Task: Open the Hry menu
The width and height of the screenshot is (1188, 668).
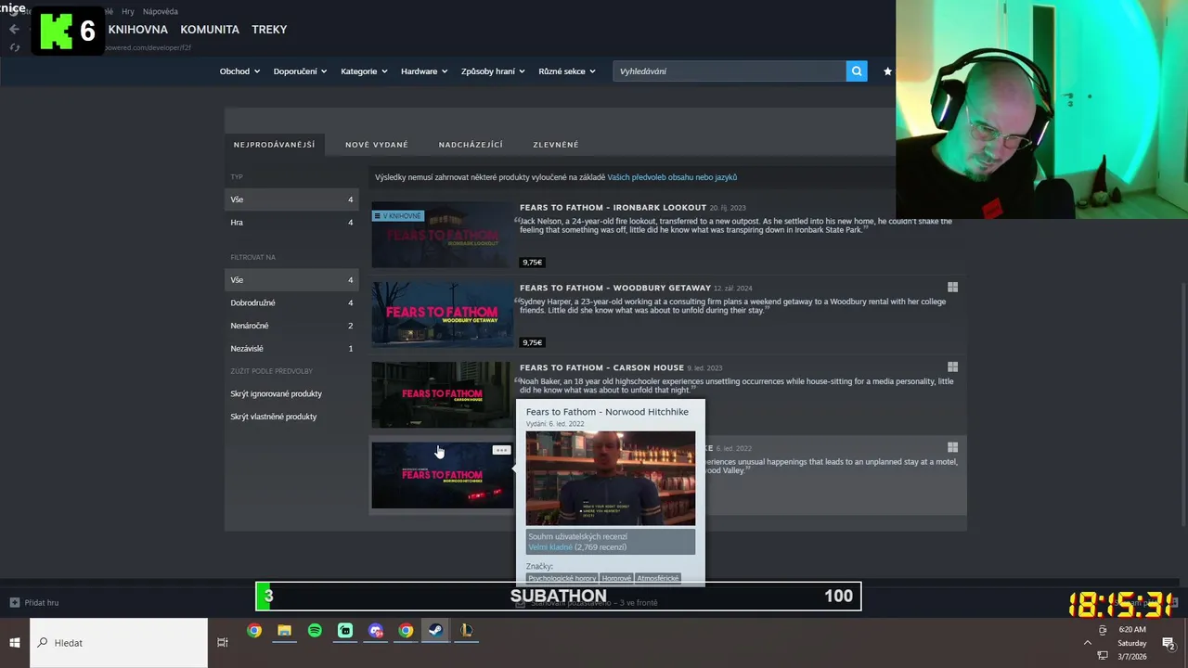Action: 128,11
